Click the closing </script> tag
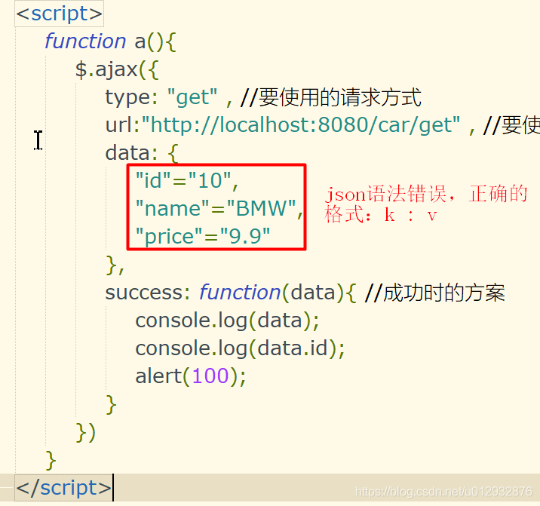This screenshot has height=506, width=540. click(x=63, y=488)
